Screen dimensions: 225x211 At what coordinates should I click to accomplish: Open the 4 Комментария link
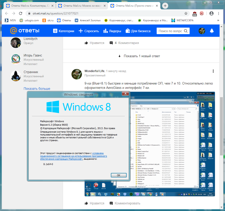coord(124,43)
